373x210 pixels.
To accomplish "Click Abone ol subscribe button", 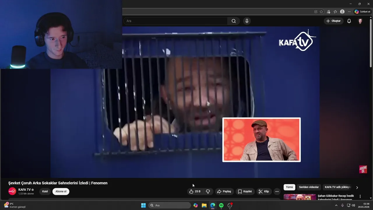I will tap(61, 191).
